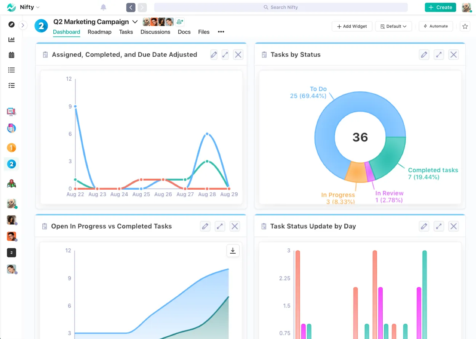Open the Q2 Marketing Campaign title dropdown
This screenshot has height=339, width=476.
click(135, 22)
